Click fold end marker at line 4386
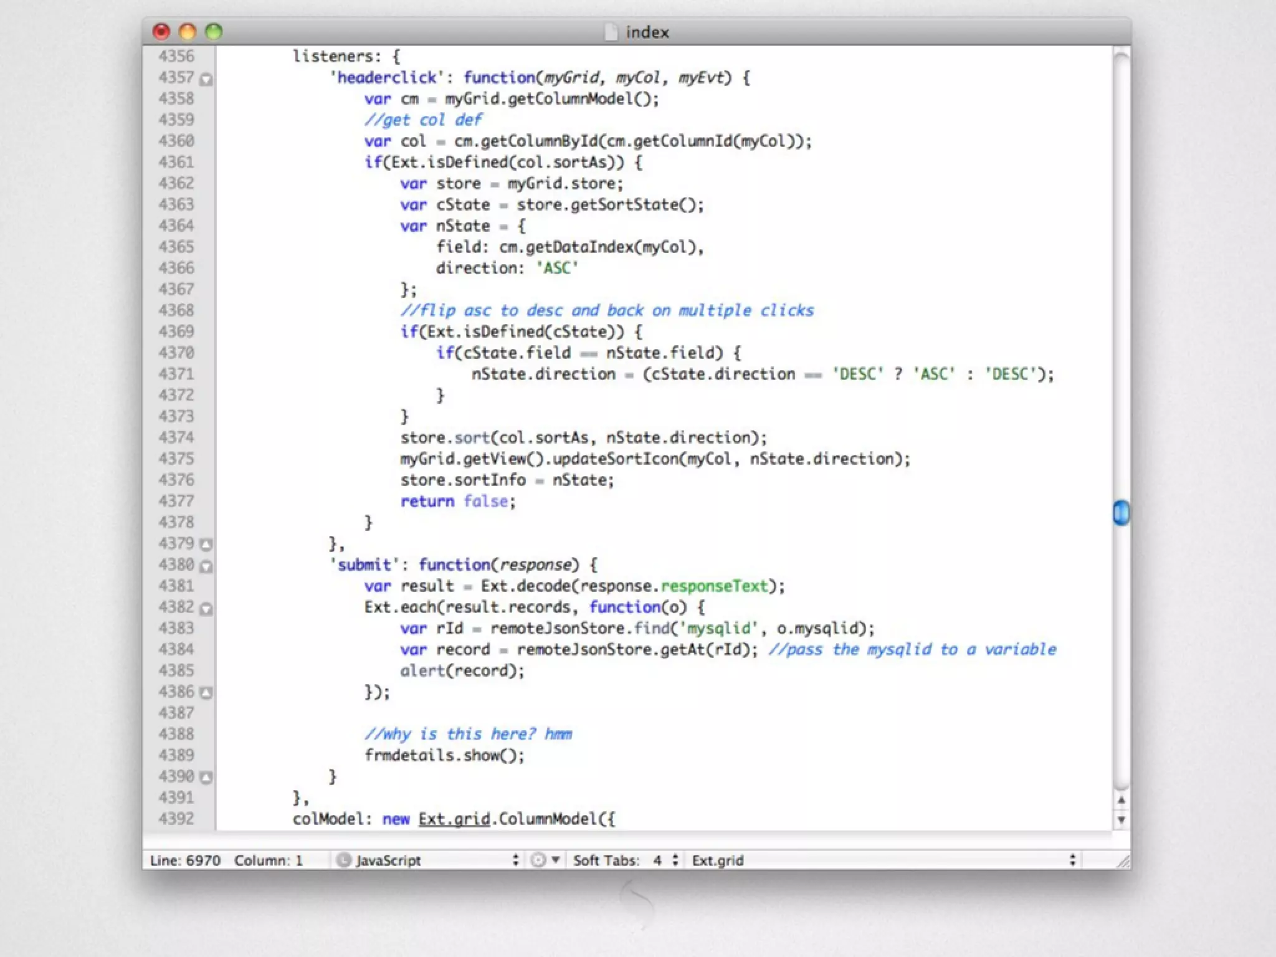 tap(206, 693)
